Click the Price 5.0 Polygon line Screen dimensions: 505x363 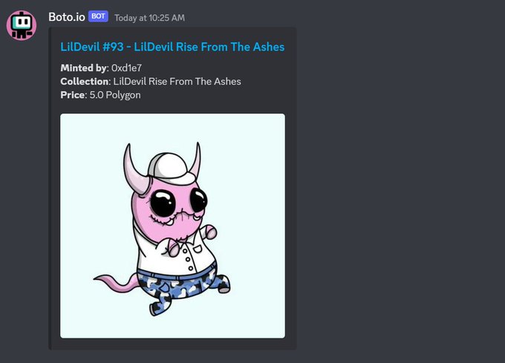(x=100, y=95)
